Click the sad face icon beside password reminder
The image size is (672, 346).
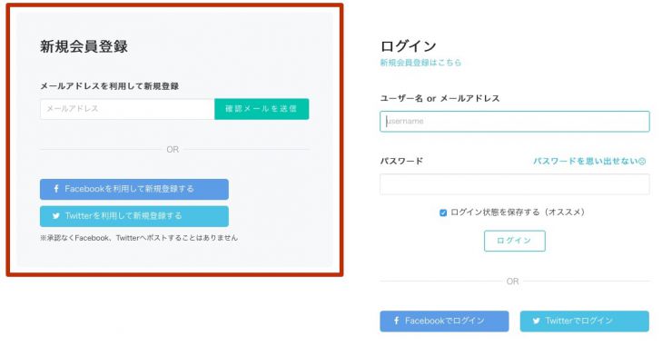642,162
